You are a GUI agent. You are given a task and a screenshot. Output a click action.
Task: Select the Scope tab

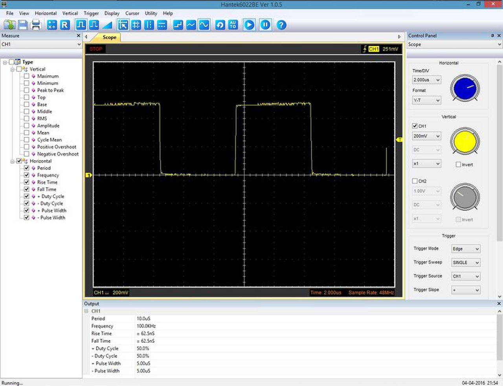[x=109, y=37]
